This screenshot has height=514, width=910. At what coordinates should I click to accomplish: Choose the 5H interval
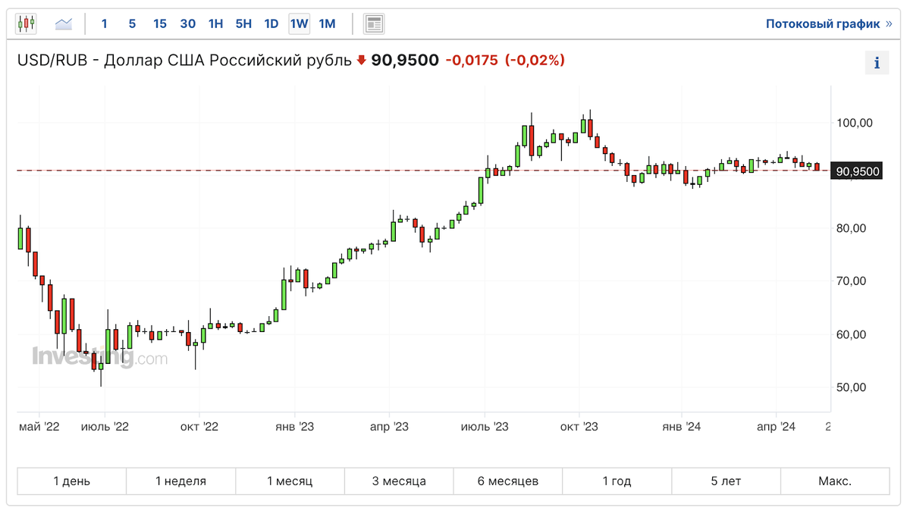click(243, 24)
